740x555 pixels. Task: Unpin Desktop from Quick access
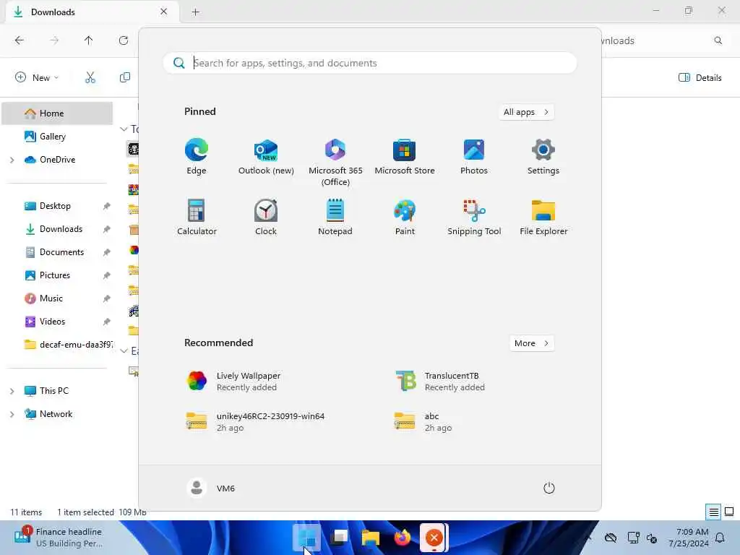point(107,206)
